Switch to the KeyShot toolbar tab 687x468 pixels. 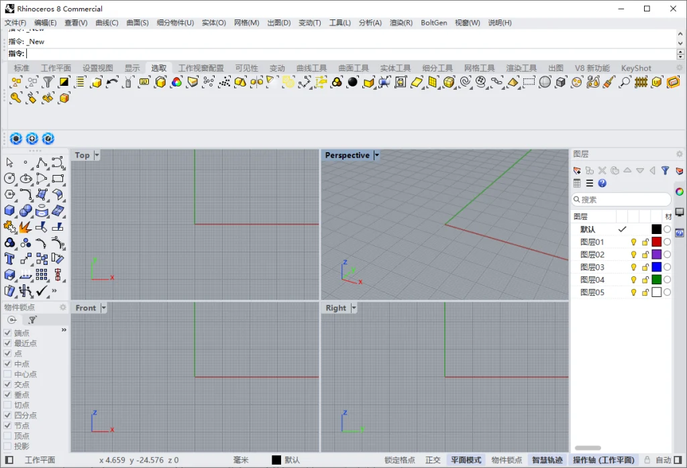point(636,68)
